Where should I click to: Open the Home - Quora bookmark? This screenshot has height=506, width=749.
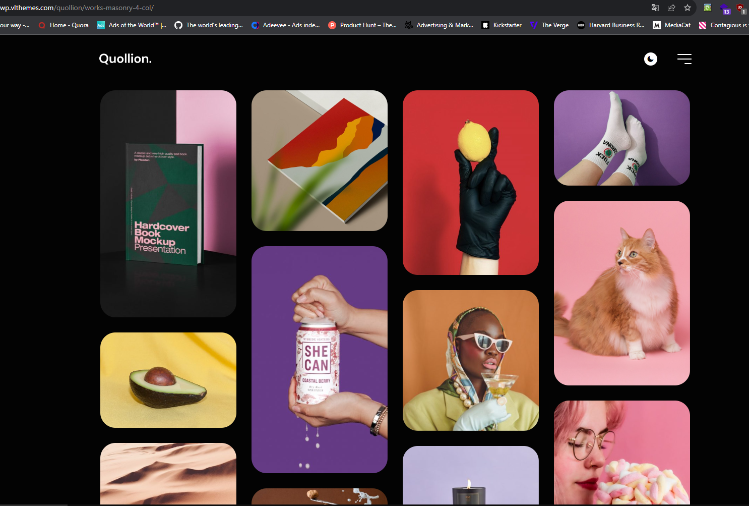[64, 25]
